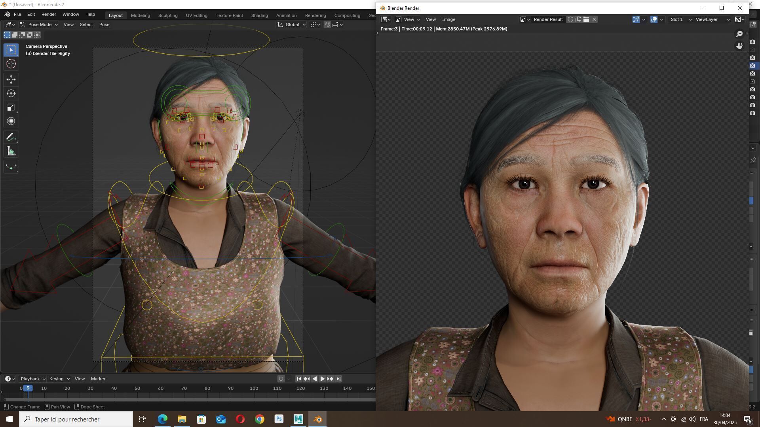Image resolution: width=760 pixels, height=427 pixels.
Task: Set selection mode to subtract
Action: (x=22, y=35)
